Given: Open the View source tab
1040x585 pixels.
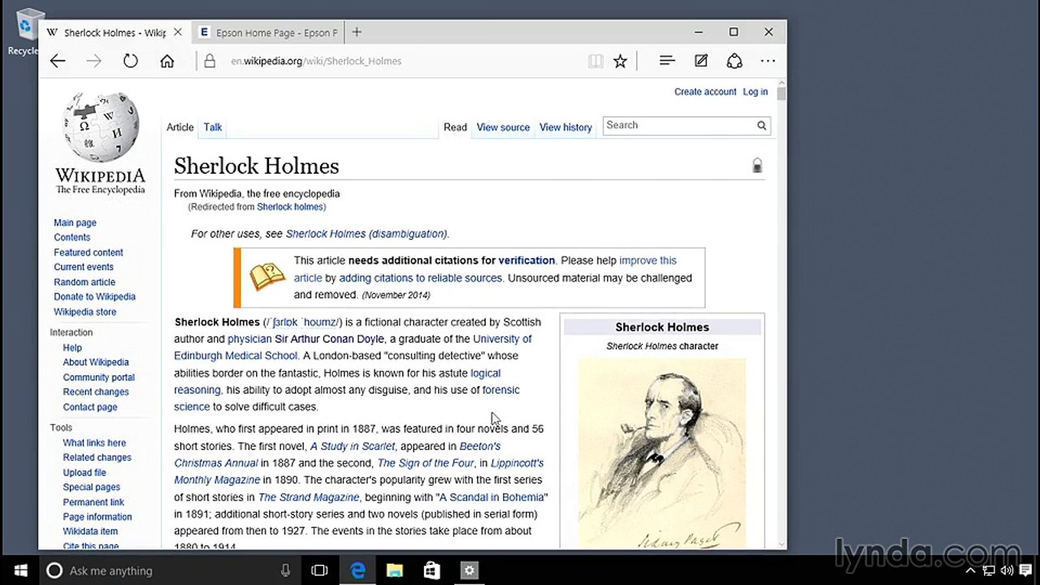Looking at the screenshot, I should [503, 128].
